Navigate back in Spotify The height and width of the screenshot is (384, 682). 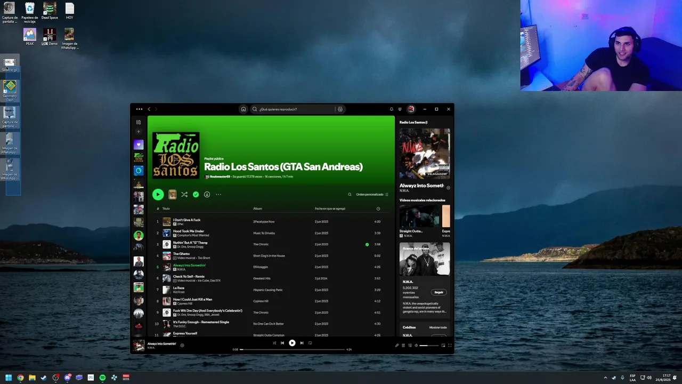[149, 109]
